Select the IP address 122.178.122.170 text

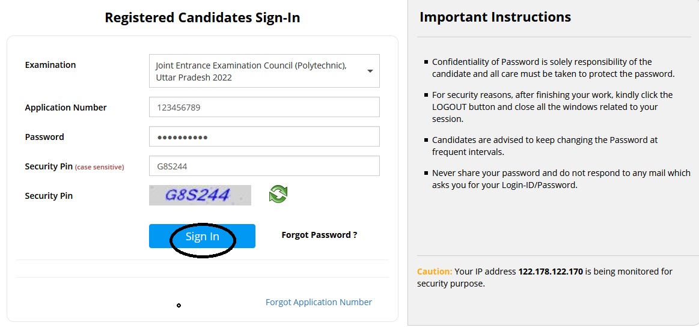[551, 272]
